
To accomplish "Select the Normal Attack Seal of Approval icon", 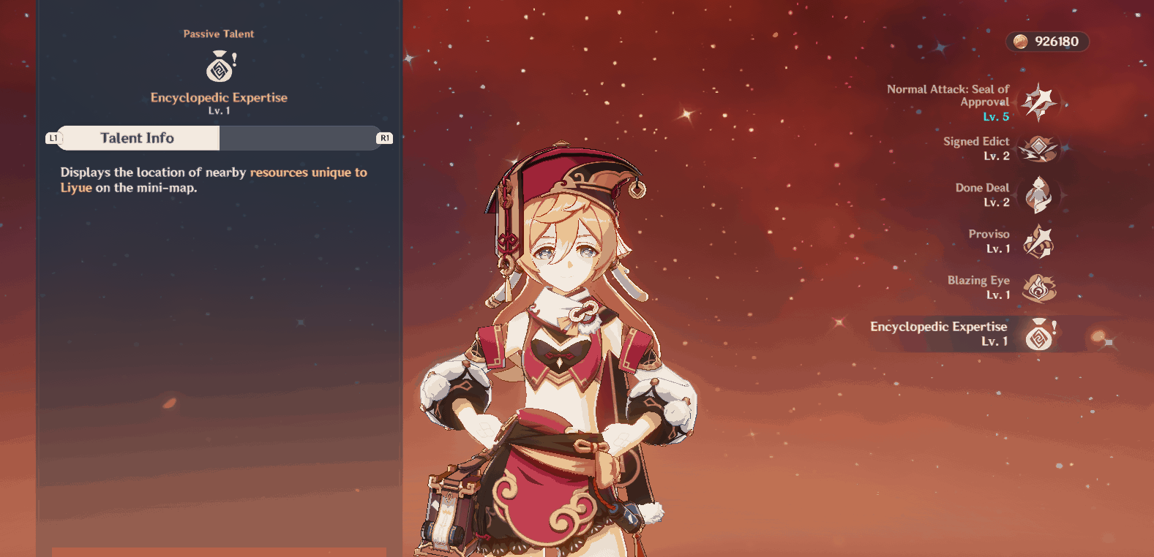I will point(1039,102).
